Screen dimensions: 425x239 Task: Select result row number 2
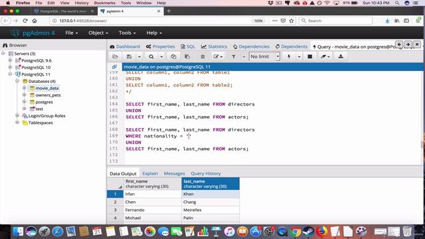115,202
